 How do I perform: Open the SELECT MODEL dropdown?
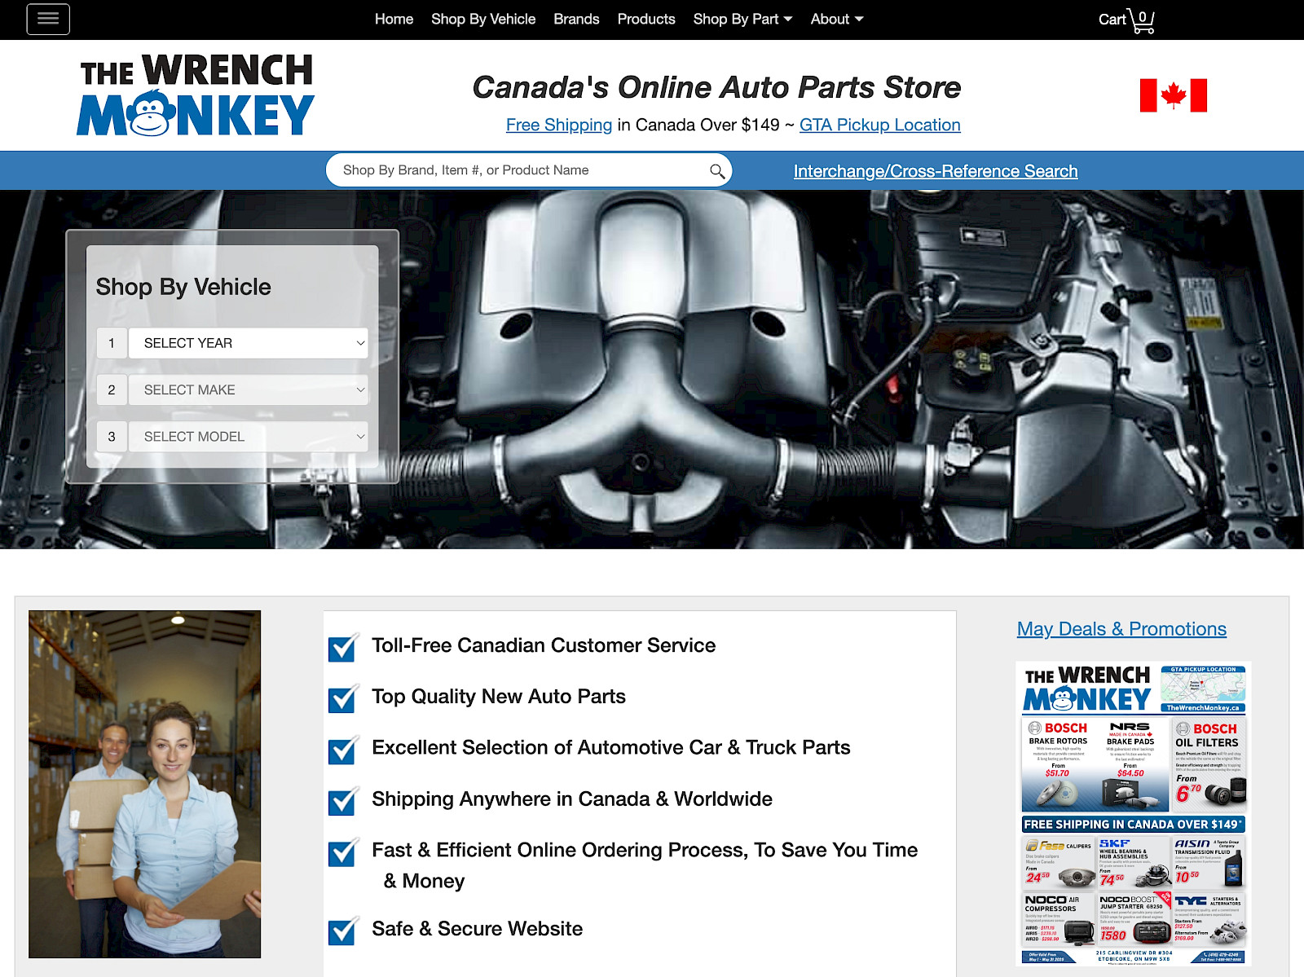[248, 437]
